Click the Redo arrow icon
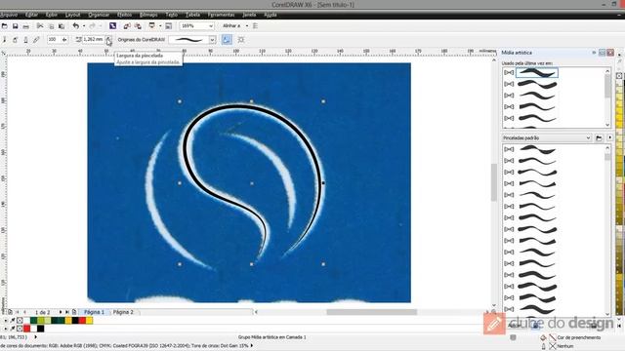625x351 pixels. [92, 26]
